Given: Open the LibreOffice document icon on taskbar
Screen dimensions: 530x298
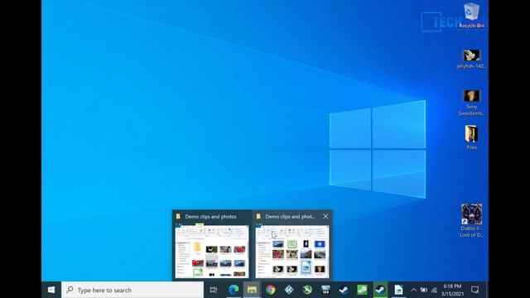Looking at the screenshot, I should (x=398, y=290).
